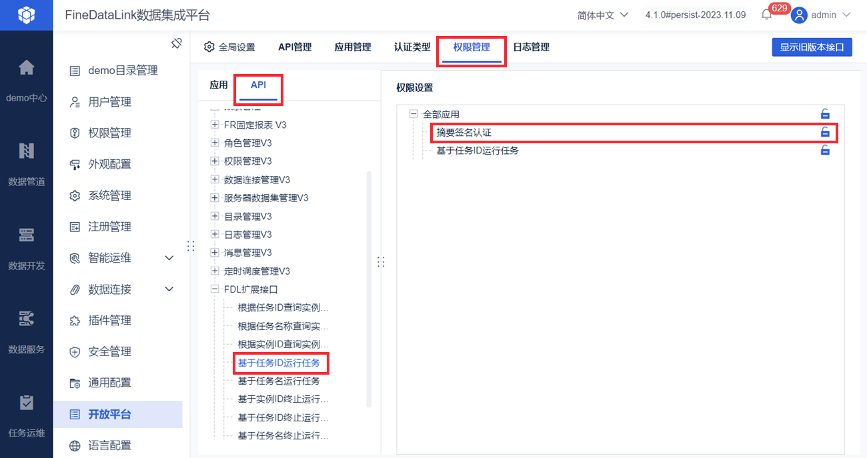Click 语言配置 globe icon
This screenshot has width=867, height=458.
point(75,445)
